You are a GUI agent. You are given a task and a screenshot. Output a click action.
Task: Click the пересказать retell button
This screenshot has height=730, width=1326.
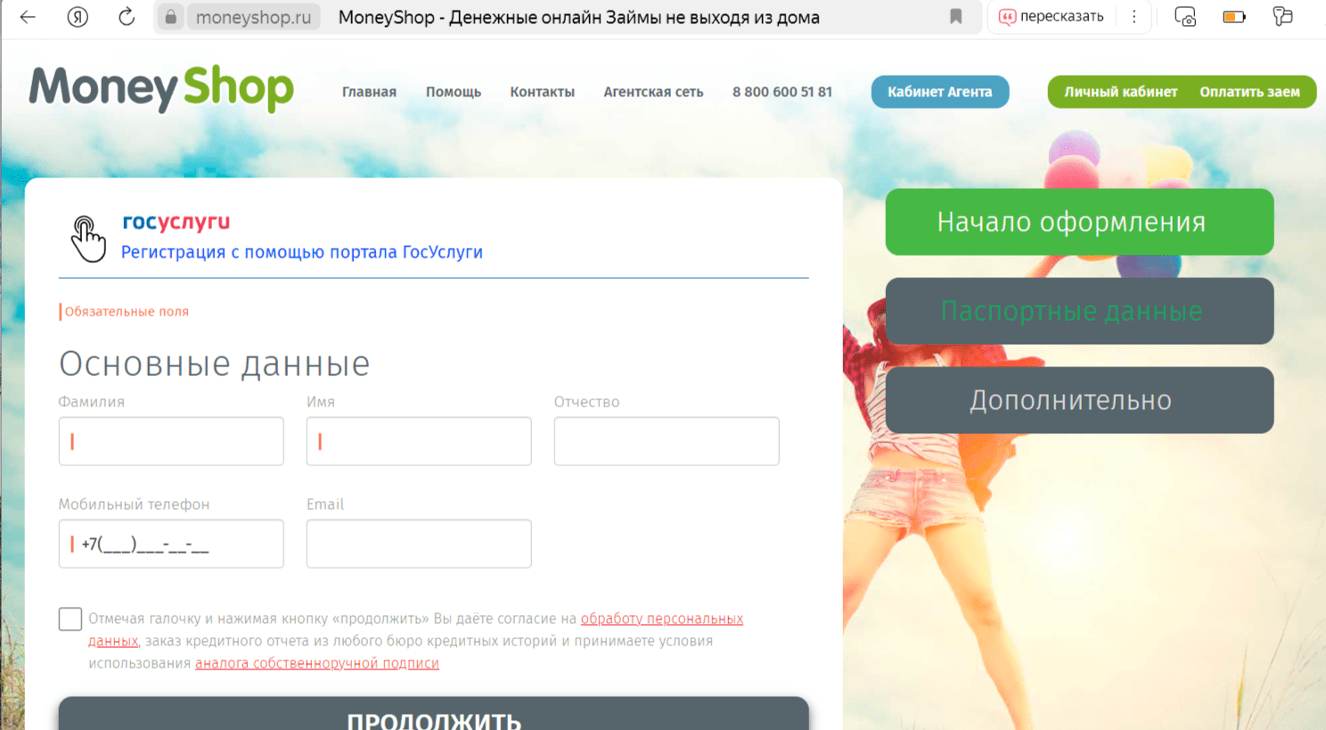(x=1052, y=17)
